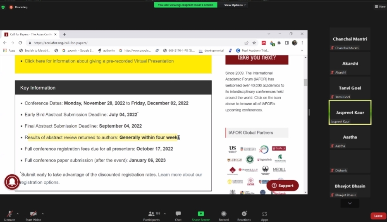Click the Support chat button
This screenshot has width=387, height=222.
click(x=282, y=186)
